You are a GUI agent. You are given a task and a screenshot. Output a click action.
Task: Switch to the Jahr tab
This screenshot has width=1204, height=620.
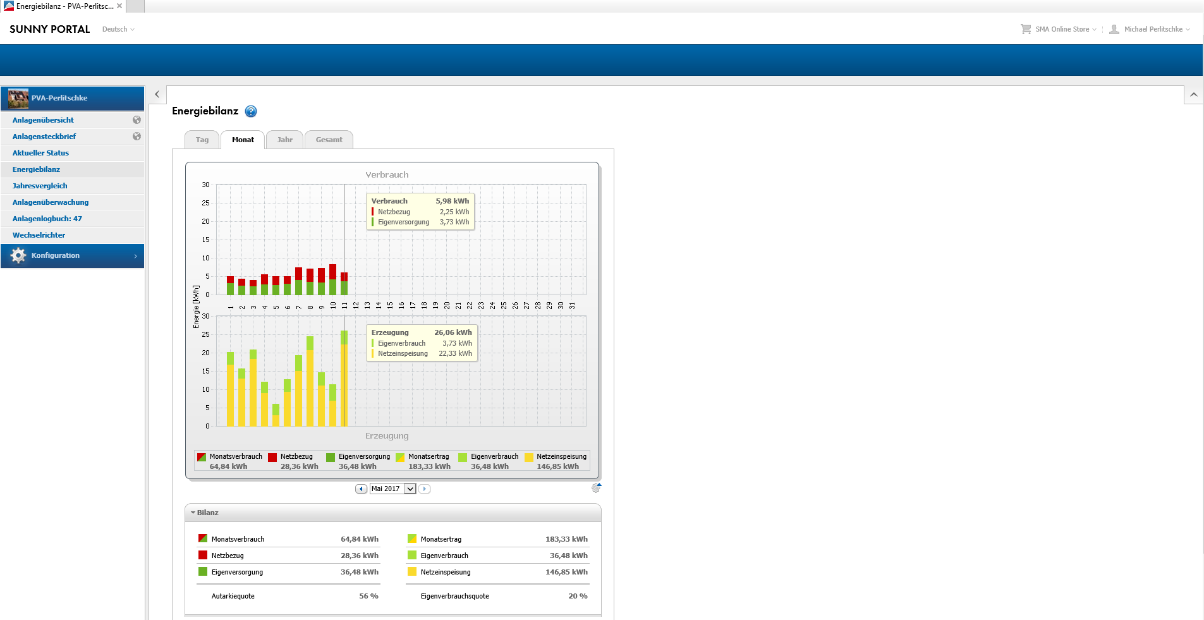[284, 140]
